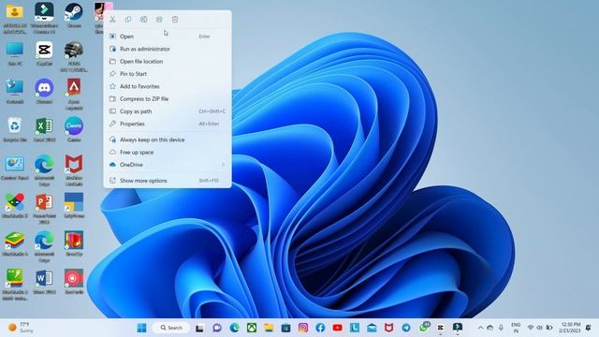This screenshot has width=599, height=337.
Task: Select Always keep on this device
Action: (168, 139)
